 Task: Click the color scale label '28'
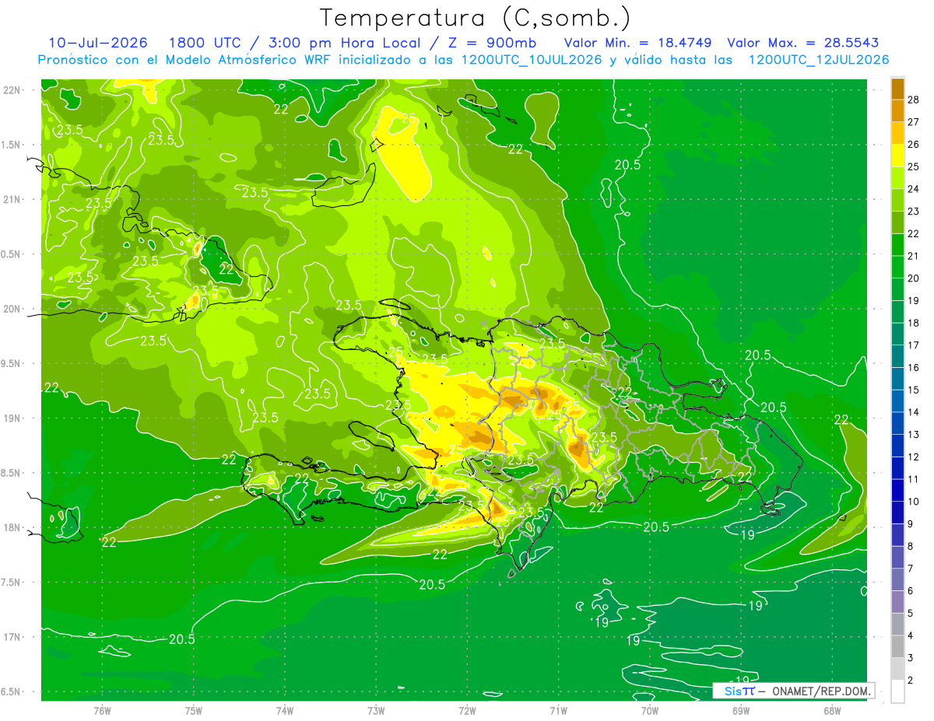point(914,100)
